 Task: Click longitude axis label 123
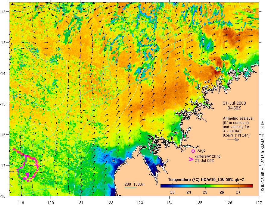point(140,203)
